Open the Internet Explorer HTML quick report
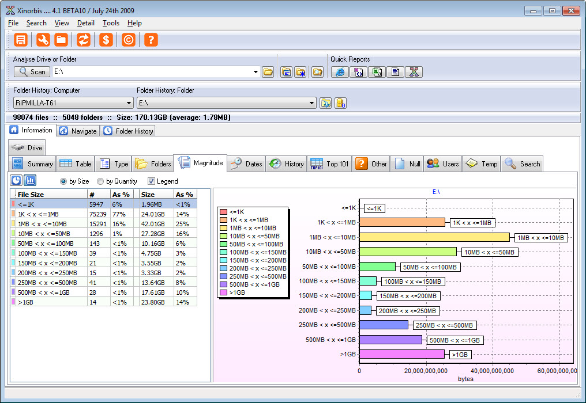This screenshot has width=586, height=403. 340,72
